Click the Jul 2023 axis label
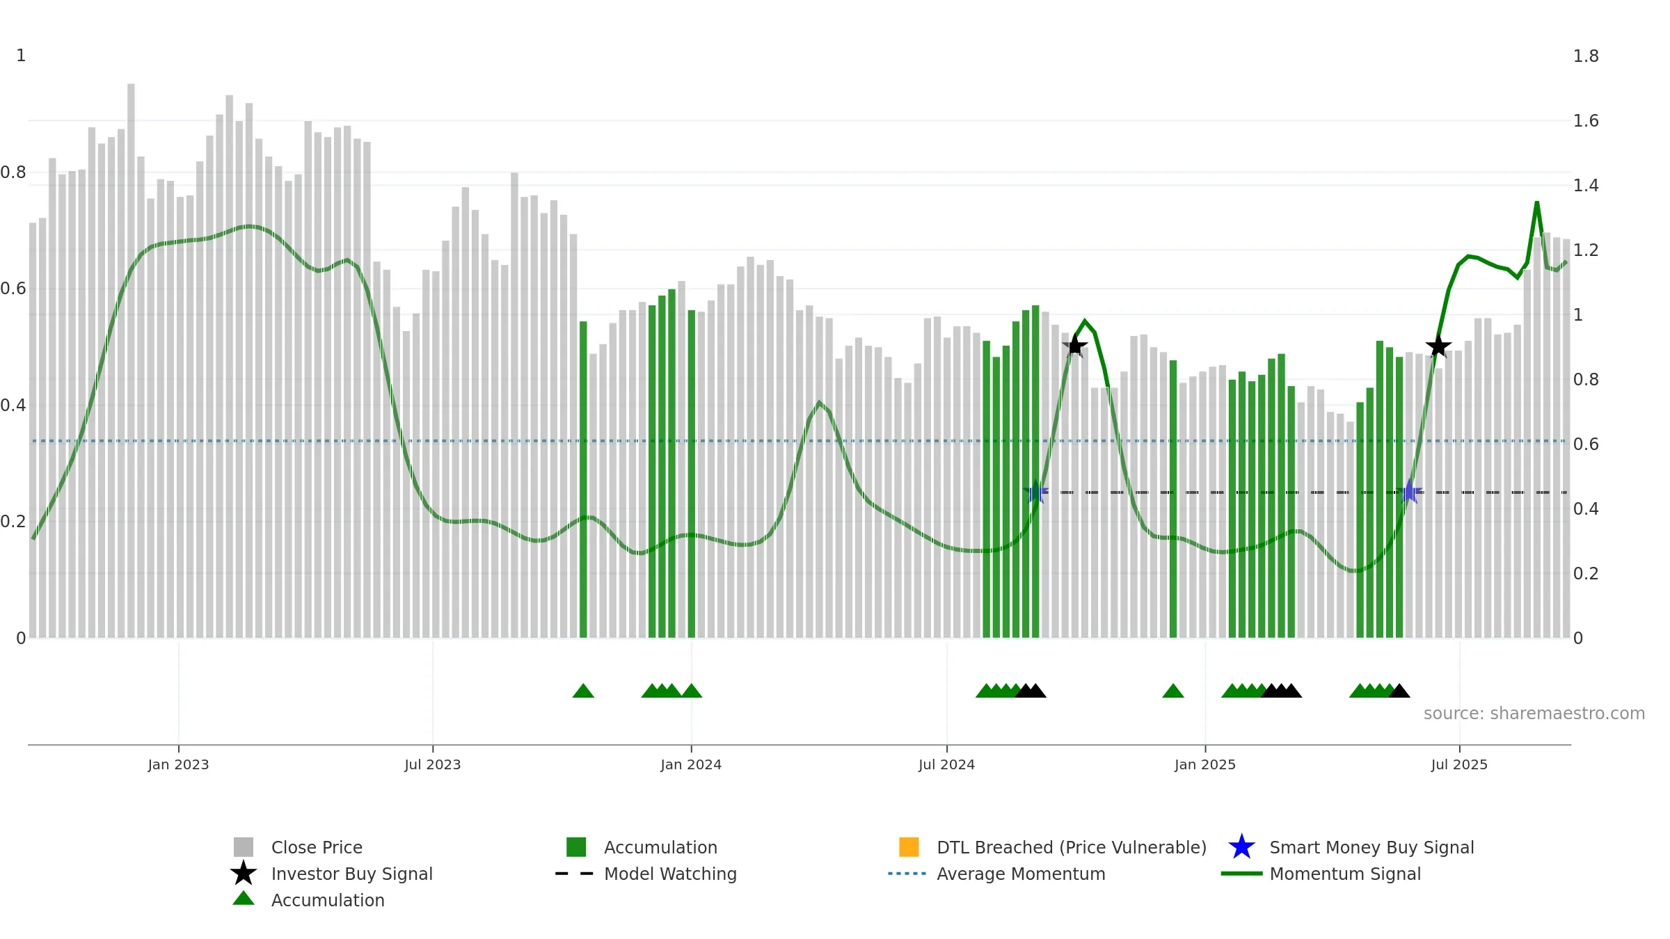 click(433, 765)
